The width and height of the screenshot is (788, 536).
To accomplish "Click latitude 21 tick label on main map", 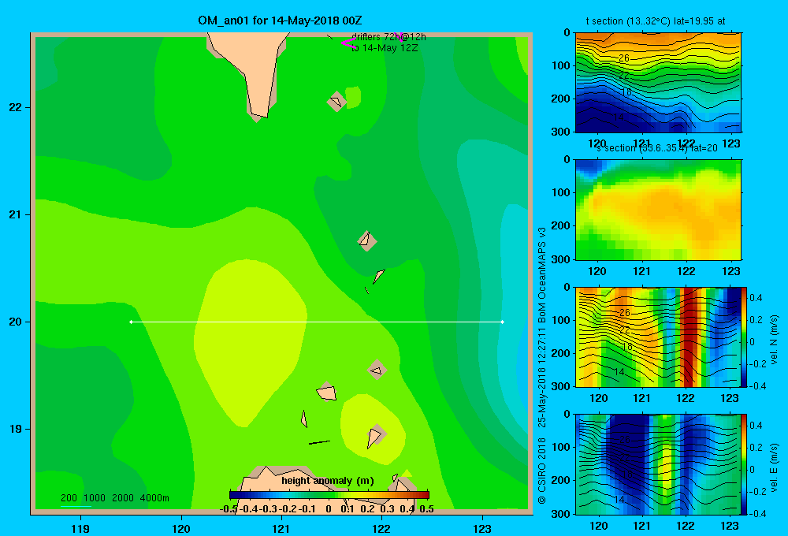I will point(16,214).
